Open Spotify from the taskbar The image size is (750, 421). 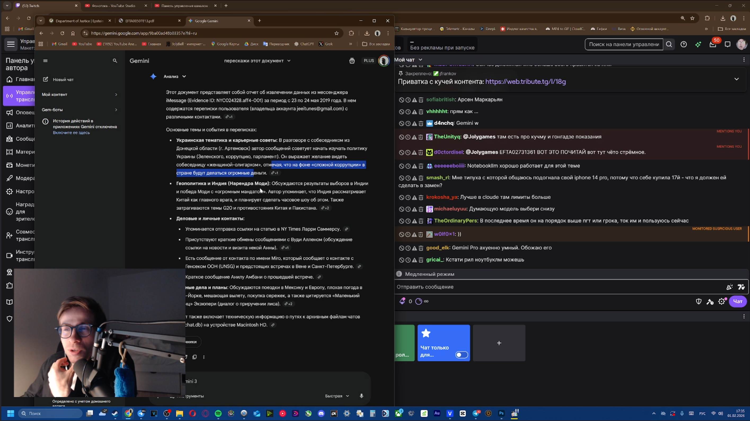click(218, 413)
